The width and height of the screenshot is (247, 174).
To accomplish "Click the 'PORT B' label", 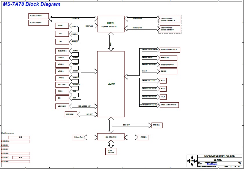I will pos(75,27).
